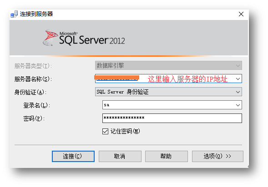Click the 记住密码(M) label text
Viewport: 268px width, 187px height.
pyautogui.click(x=125, y=131)
